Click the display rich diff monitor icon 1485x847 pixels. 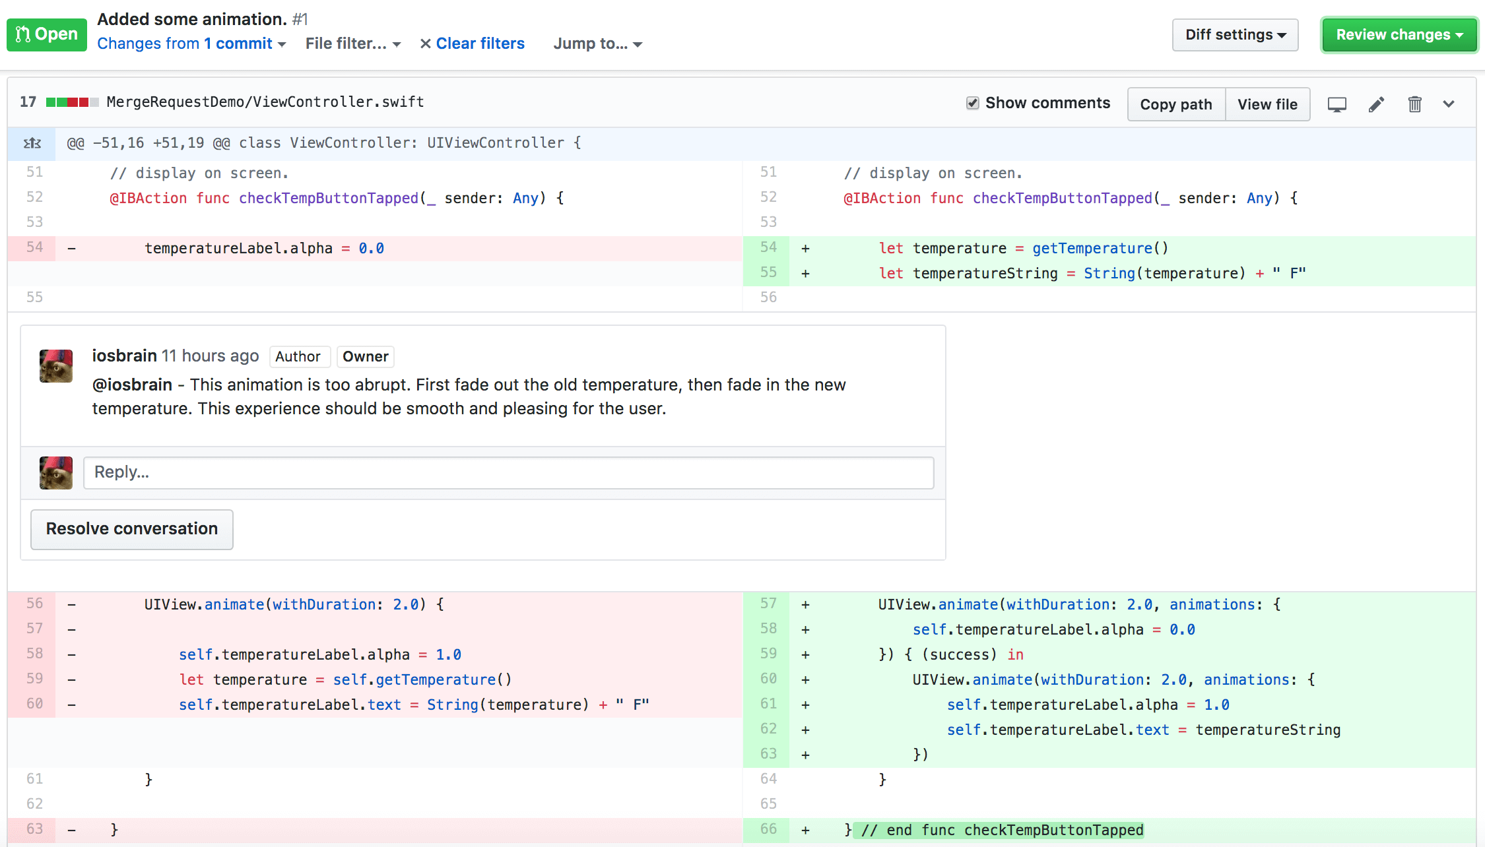(x=1336, y=104)
